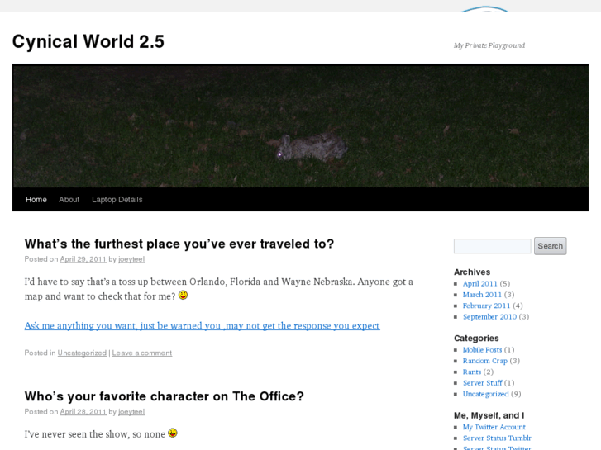The image size is (601, 450).
Task: Click the smiley emoticon after map question
Action: 184,296
